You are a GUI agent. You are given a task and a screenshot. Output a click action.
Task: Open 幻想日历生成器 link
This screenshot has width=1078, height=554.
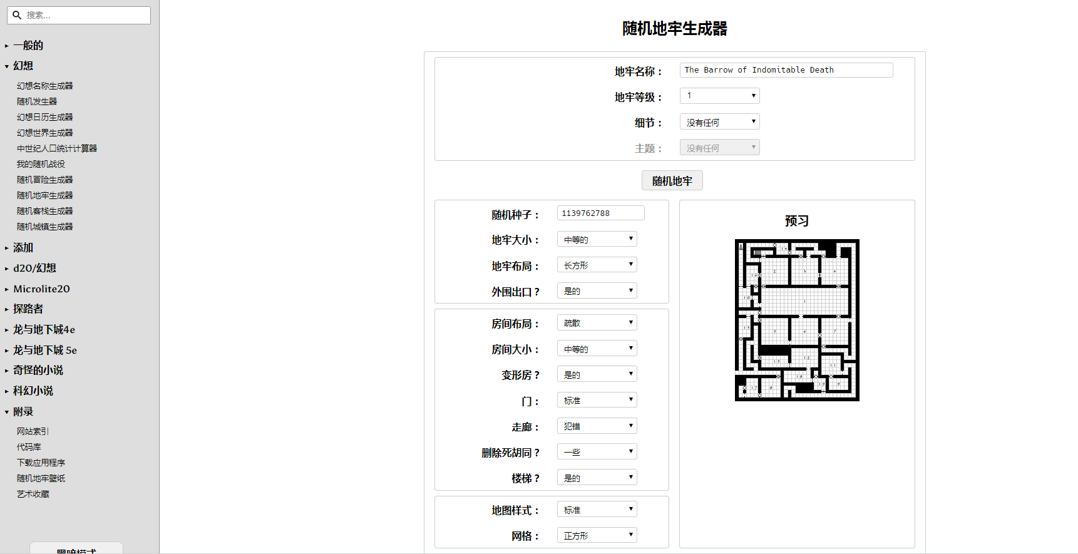point(45,117)
